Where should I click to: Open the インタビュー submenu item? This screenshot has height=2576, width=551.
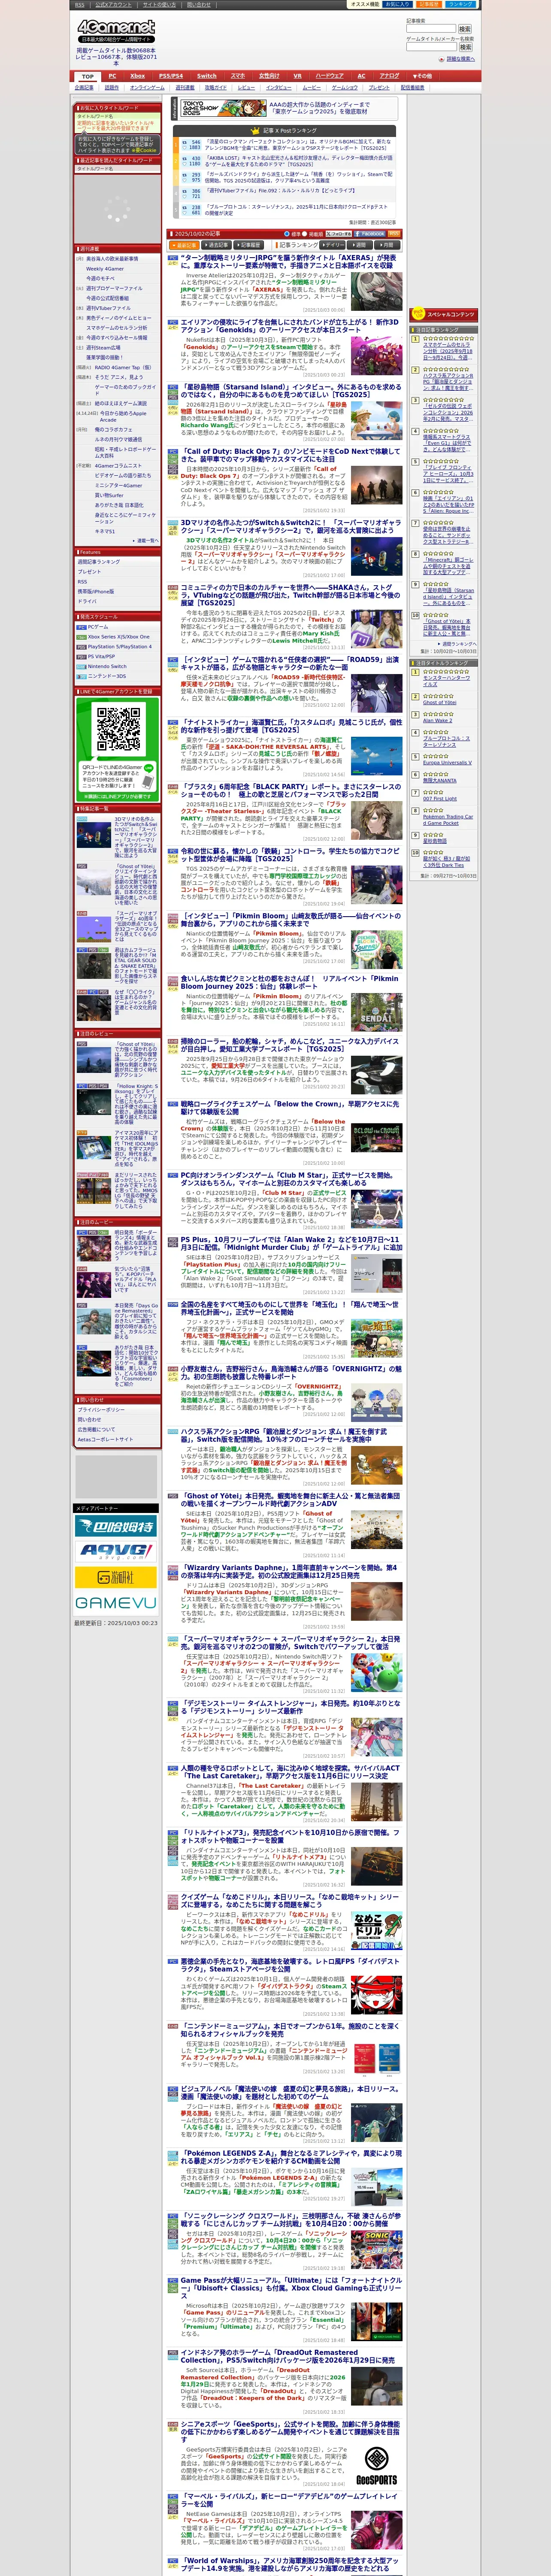(x=279, y=87)
